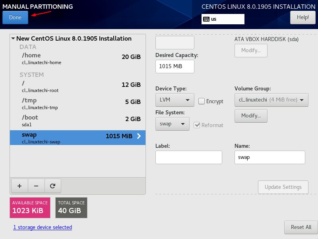Collapse the New CentOS Linux installation tree
The width and height of the screenshot is (318, 239).
click(13, 38)
